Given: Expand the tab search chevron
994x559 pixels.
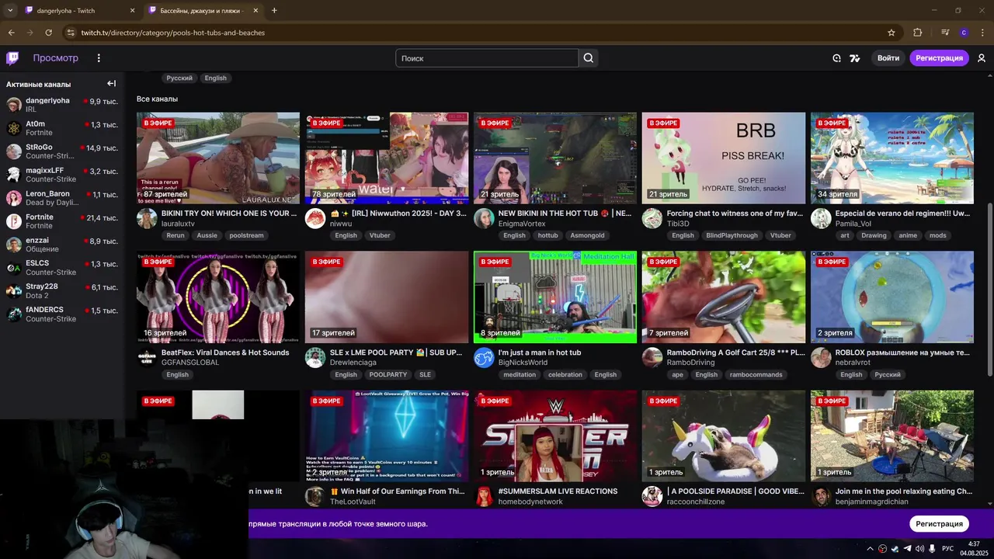Looking at the screenshot, I should 11,11.
